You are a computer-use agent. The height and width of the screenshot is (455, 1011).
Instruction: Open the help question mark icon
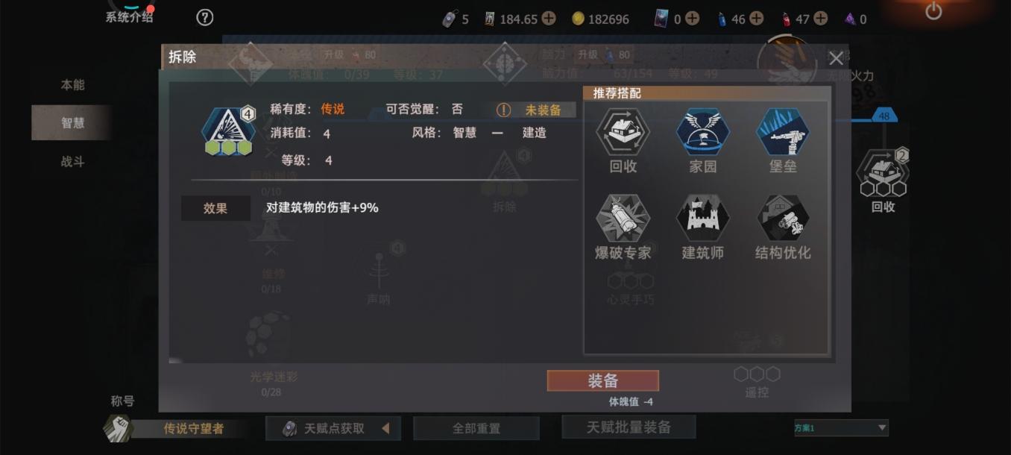(204, 17)
